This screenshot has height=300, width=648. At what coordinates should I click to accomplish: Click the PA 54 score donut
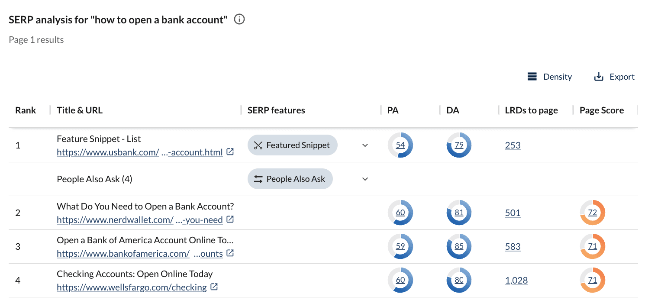pos(400,145)
